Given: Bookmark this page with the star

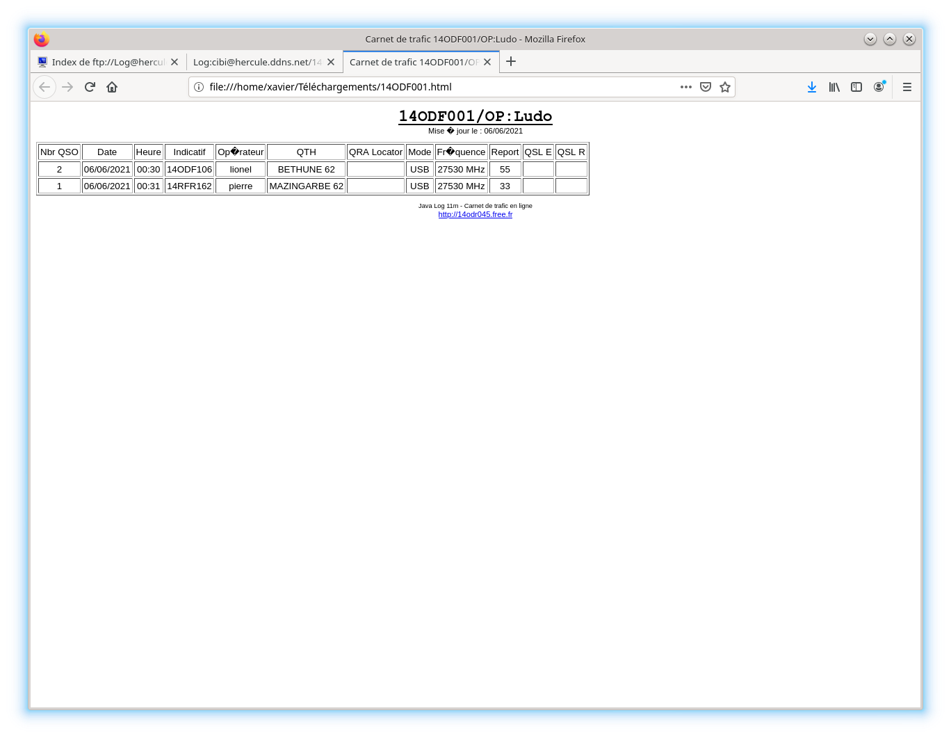Looking at the screenshot, I should click(725, 87).
